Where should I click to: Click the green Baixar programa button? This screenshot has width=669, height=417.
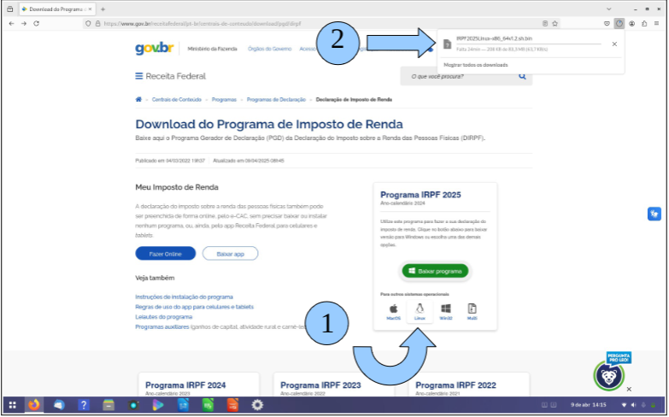pos(435,271)
